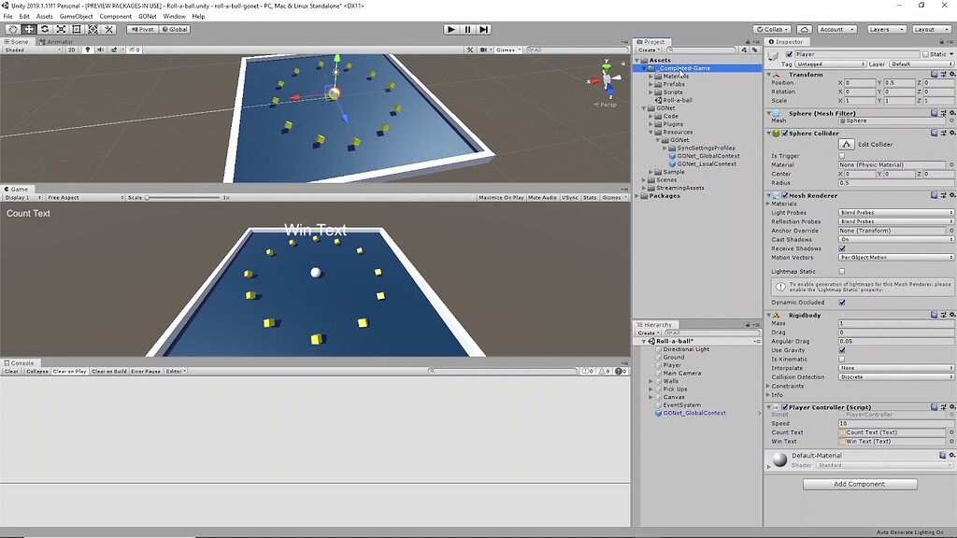Select the Scale tool in the toolbar

click(61, 29)
